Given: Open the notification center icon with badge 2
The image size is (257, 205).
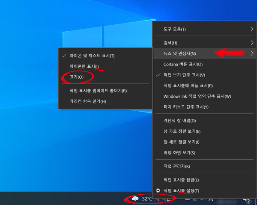Looking at the screenshot, I should (x=248, y=200).
